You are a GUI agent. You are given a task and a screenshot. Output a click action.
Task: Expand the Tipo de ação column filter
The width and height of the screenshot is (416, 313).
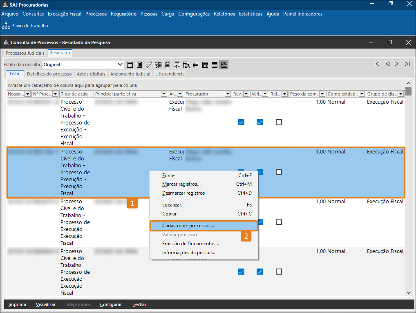click(x=90, y=94)
